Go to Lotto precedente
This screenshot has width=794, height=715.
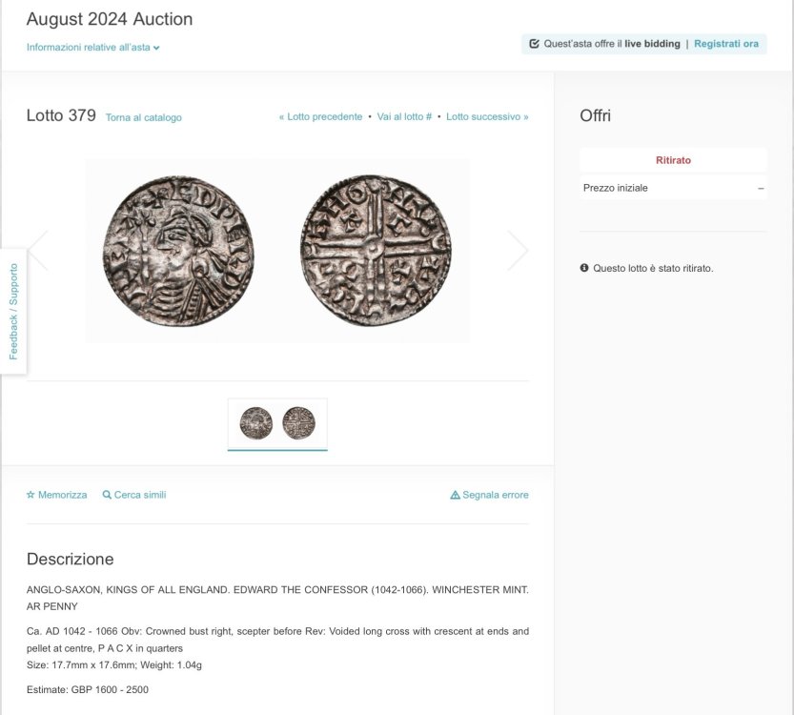coord(320,117)
